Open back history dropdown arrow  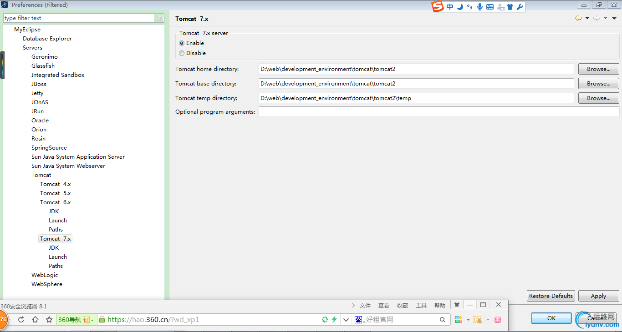(x=587, y=18)
